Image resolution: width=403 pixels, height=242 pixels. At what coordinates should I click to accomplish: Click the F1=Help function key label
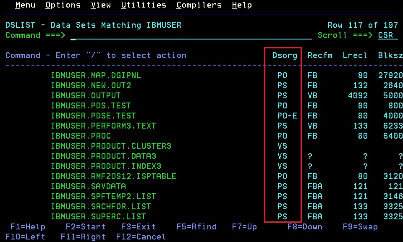tap(28, 227)
